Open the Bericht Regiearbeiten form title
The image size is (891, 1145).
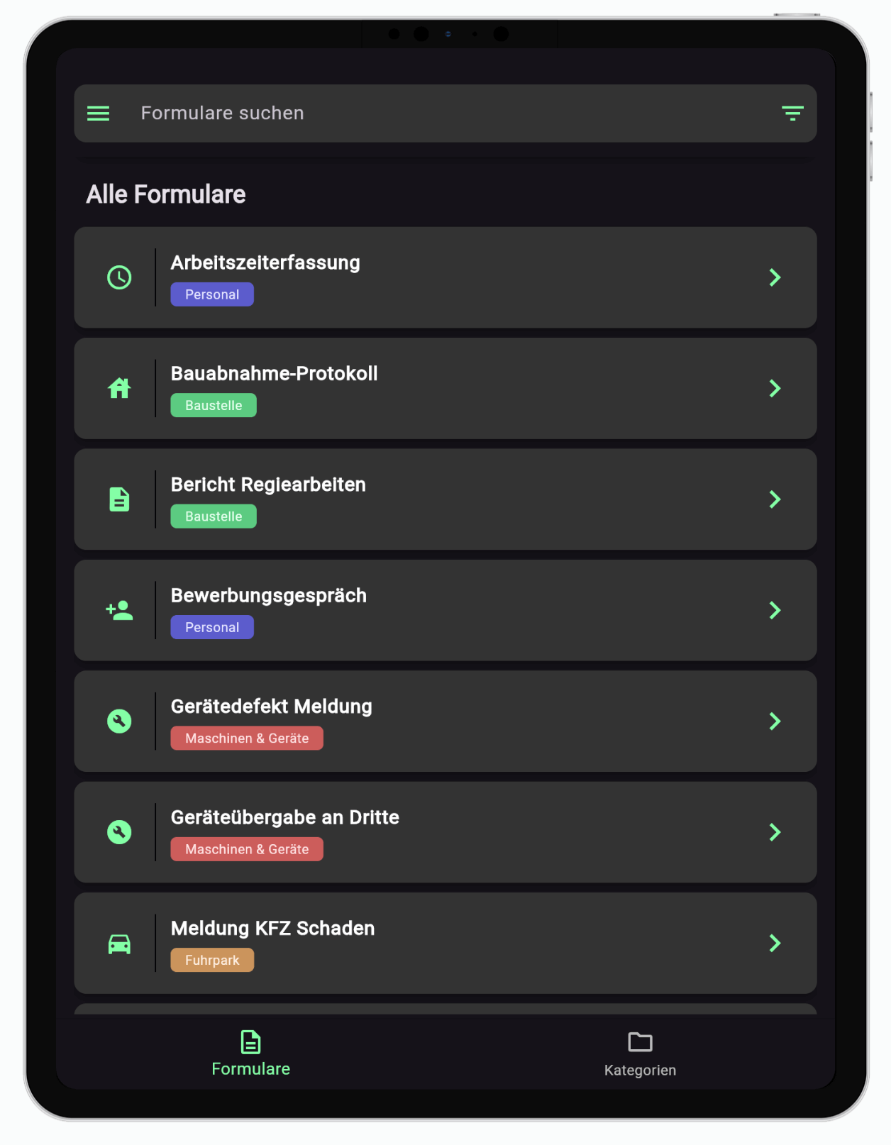268,485
